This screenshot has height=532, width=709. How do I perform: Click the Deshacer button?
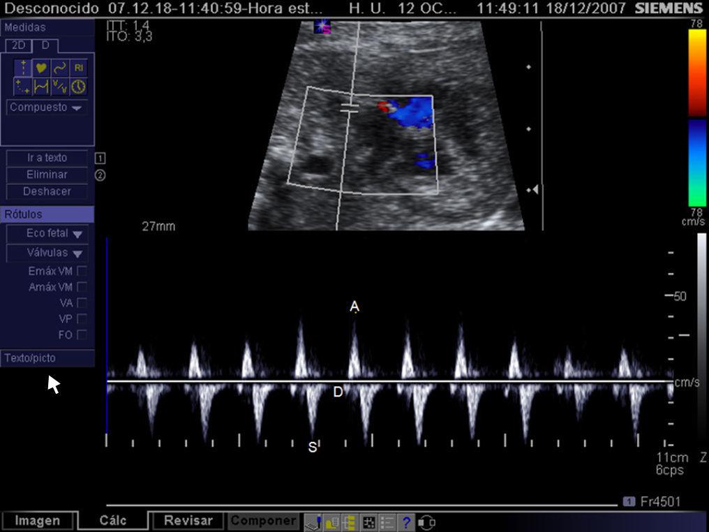tap(46, 191)
